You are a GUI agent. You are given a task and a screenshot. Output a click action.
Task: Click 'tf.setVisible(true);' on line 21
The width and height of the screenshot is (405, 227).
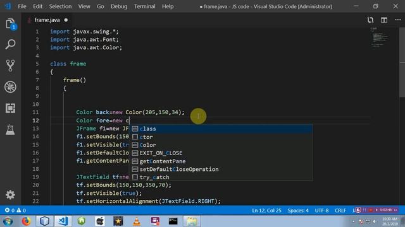point(109,193)
